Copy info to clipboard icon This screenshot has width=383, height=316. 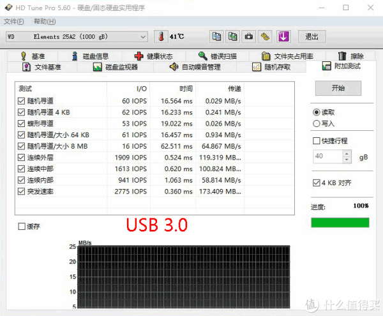click(x=216, y=37)
